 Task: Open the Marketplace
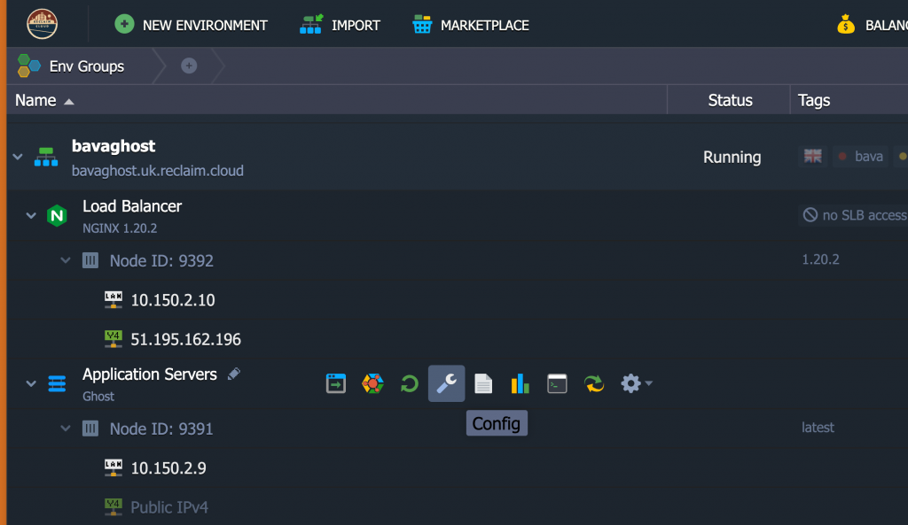click(x=470, y=25)
